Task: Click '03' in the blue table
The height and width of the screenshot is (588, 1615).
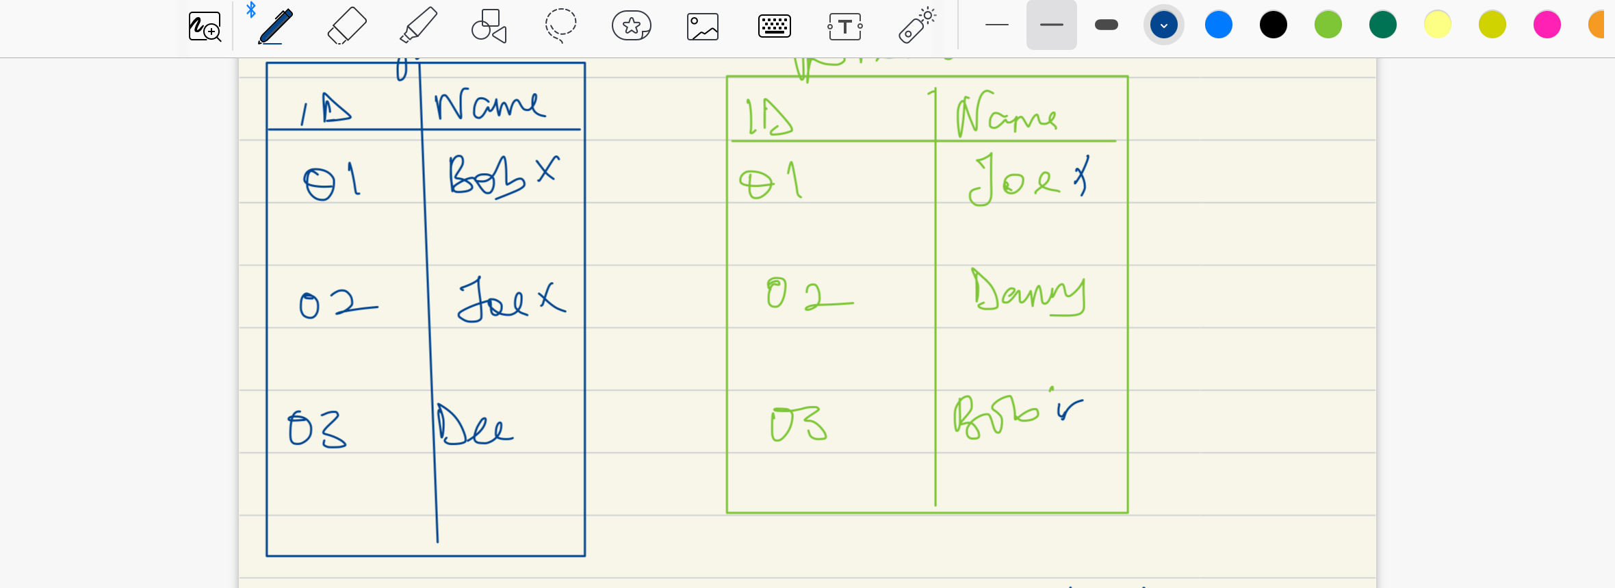Action: point(318,429)
